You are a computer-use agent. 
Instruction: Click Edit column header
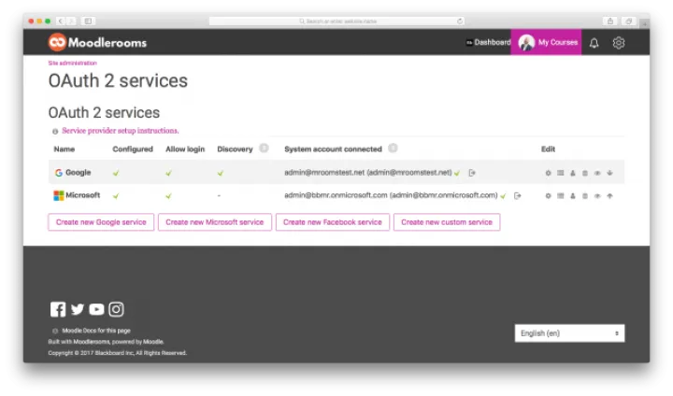[548, 148]
